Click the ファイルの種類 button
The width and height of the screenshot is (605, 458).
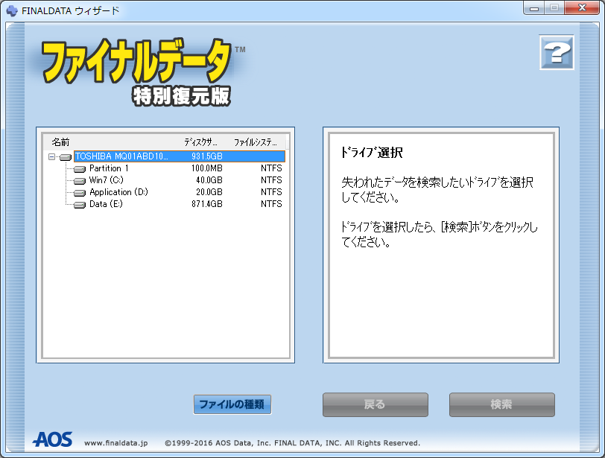[x=232, y=404]
